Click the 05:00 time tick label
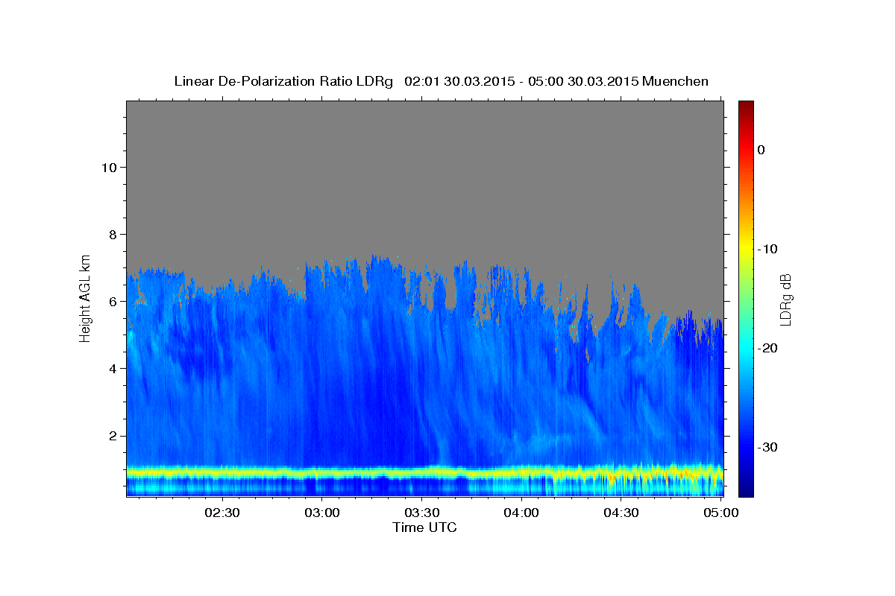Image resolution: width=895 pixels, height=596 pixels. [721, 513]
